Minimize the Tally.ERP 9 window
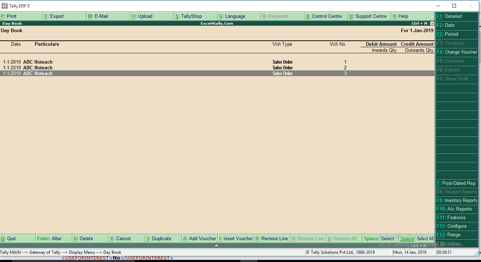Image resolution: width=481 pixels, height=262 pixels. (438, 6)
